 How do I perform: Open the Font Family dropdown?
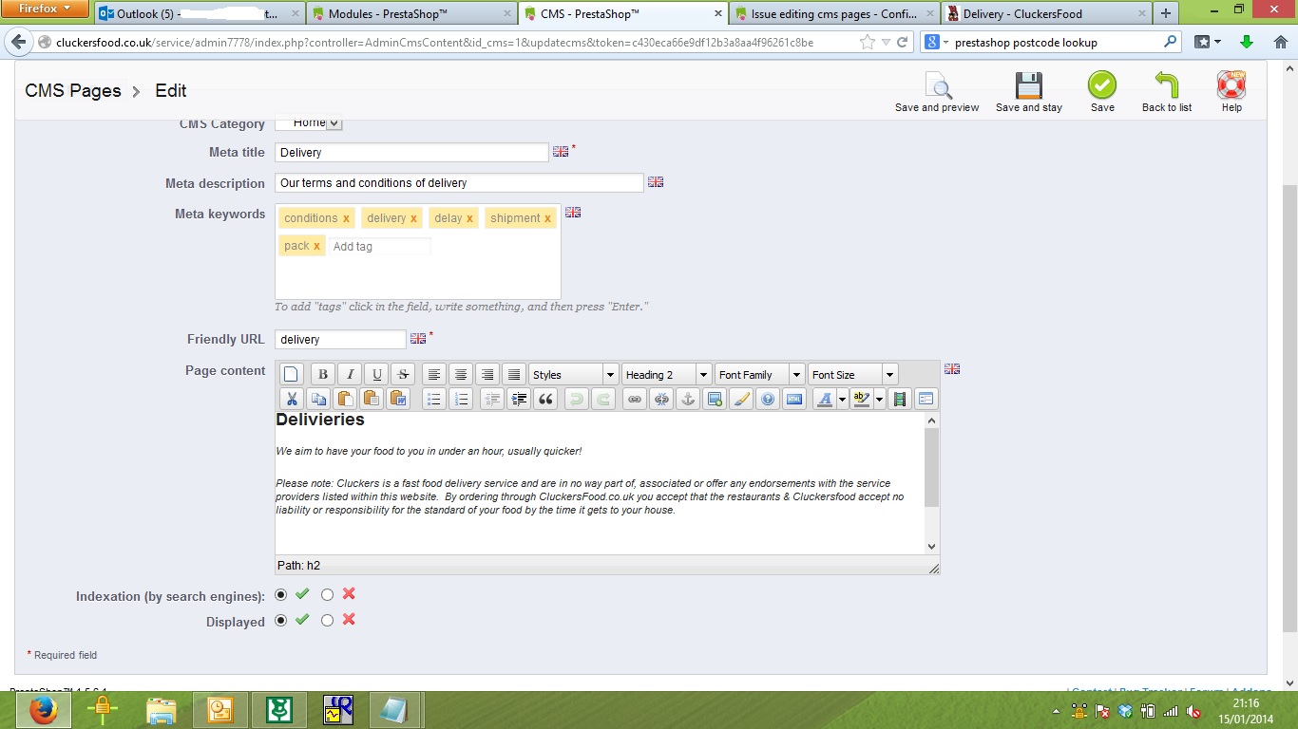[759, 375]
